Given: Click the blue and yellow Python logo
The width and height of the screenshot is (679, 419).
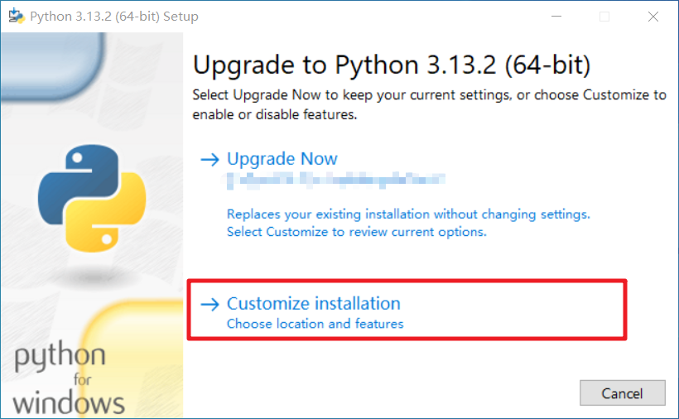Looking at the screenshot, I should coord(92,198).
